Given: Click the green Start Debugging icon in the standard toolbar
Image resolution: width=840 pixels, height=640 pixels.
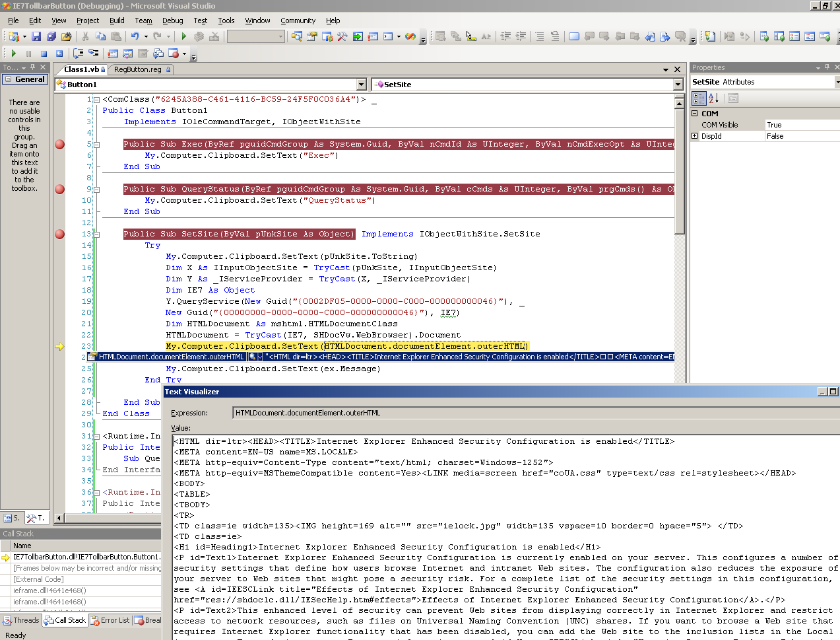Looking at the screenshot, I should click(184, 36).
